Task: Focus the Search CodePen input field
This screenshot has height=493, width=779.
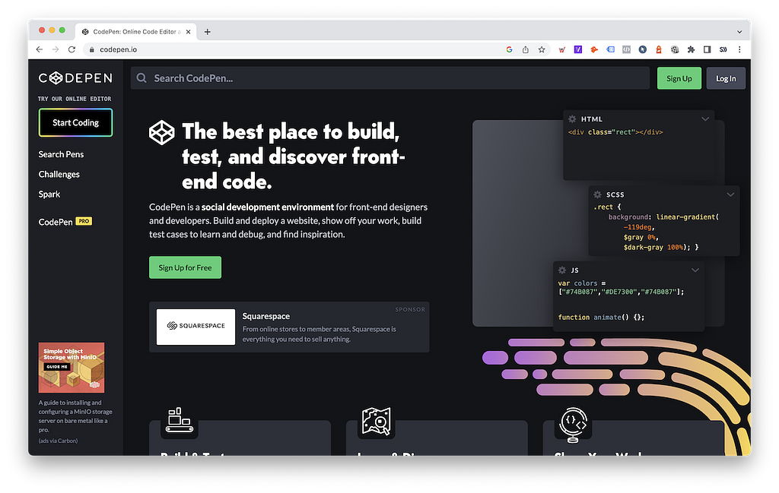Action: (x=390, y=78)
